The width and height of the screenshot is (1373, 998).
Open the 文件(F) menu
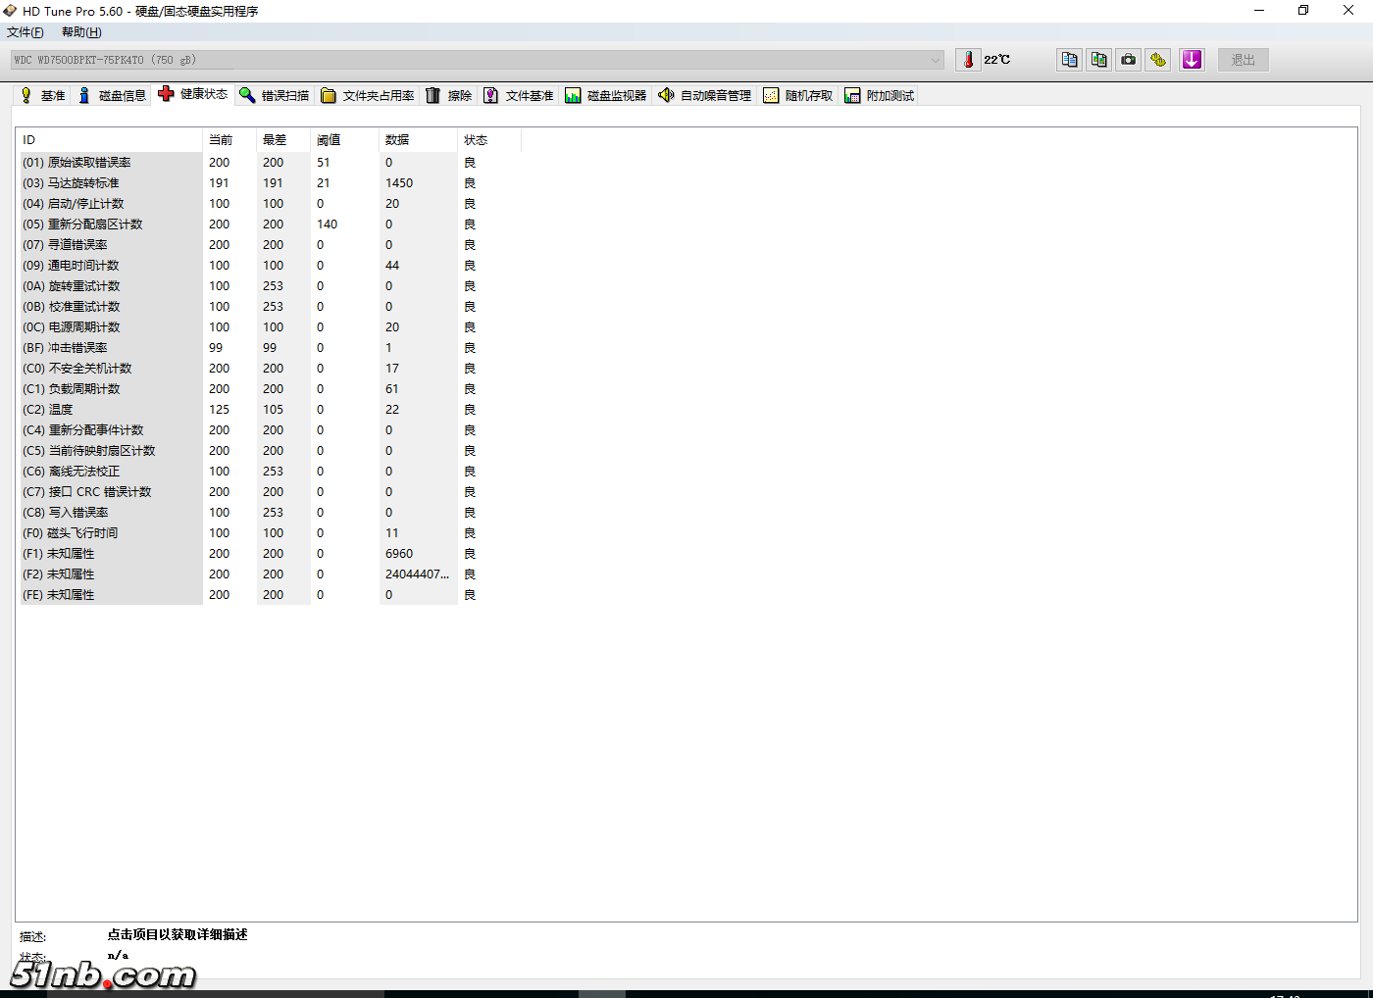(25, 32)
